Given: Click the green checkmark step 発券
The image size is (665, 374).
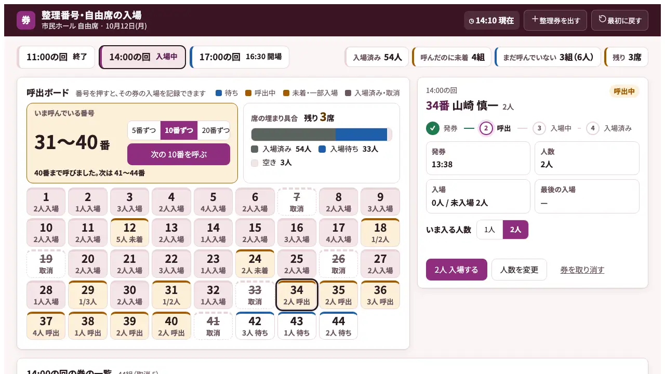Looking at the screenshot, I should tap(432, 128).
